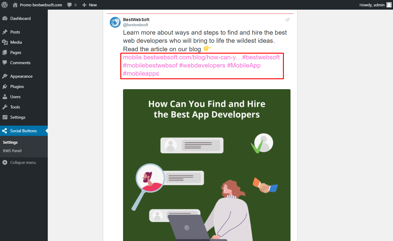Click the Twitter bird icon on tweet
This screenshot has height=241, width=393.
pyautogui.click(x=287, y=20)
